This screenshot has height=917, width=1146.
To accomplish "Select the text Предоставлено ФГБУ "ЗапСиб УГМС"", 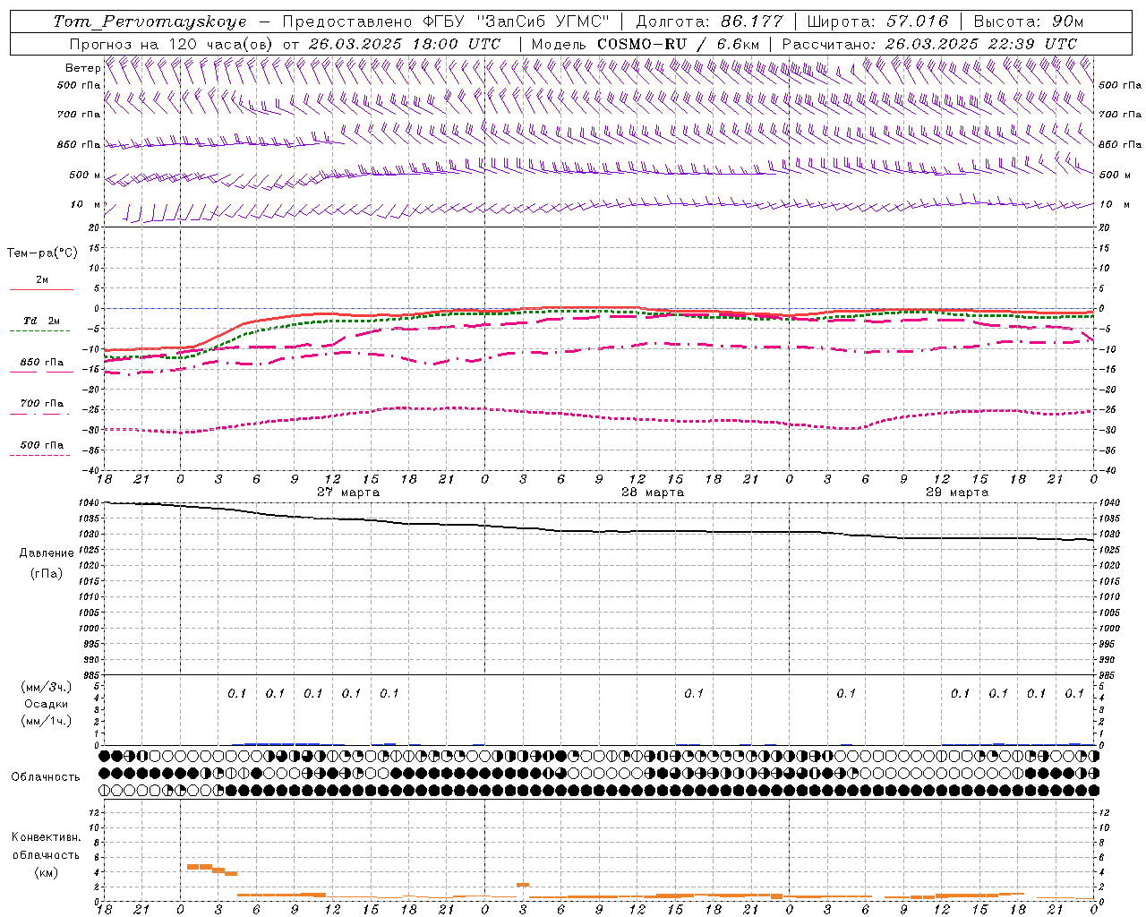I will coord(445,21).
